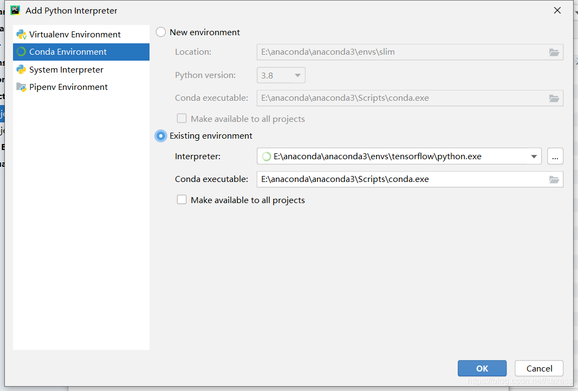Viewport: 578px width, 391px height.
Task: Click the Python version: label text
Action: coord(205,75)
